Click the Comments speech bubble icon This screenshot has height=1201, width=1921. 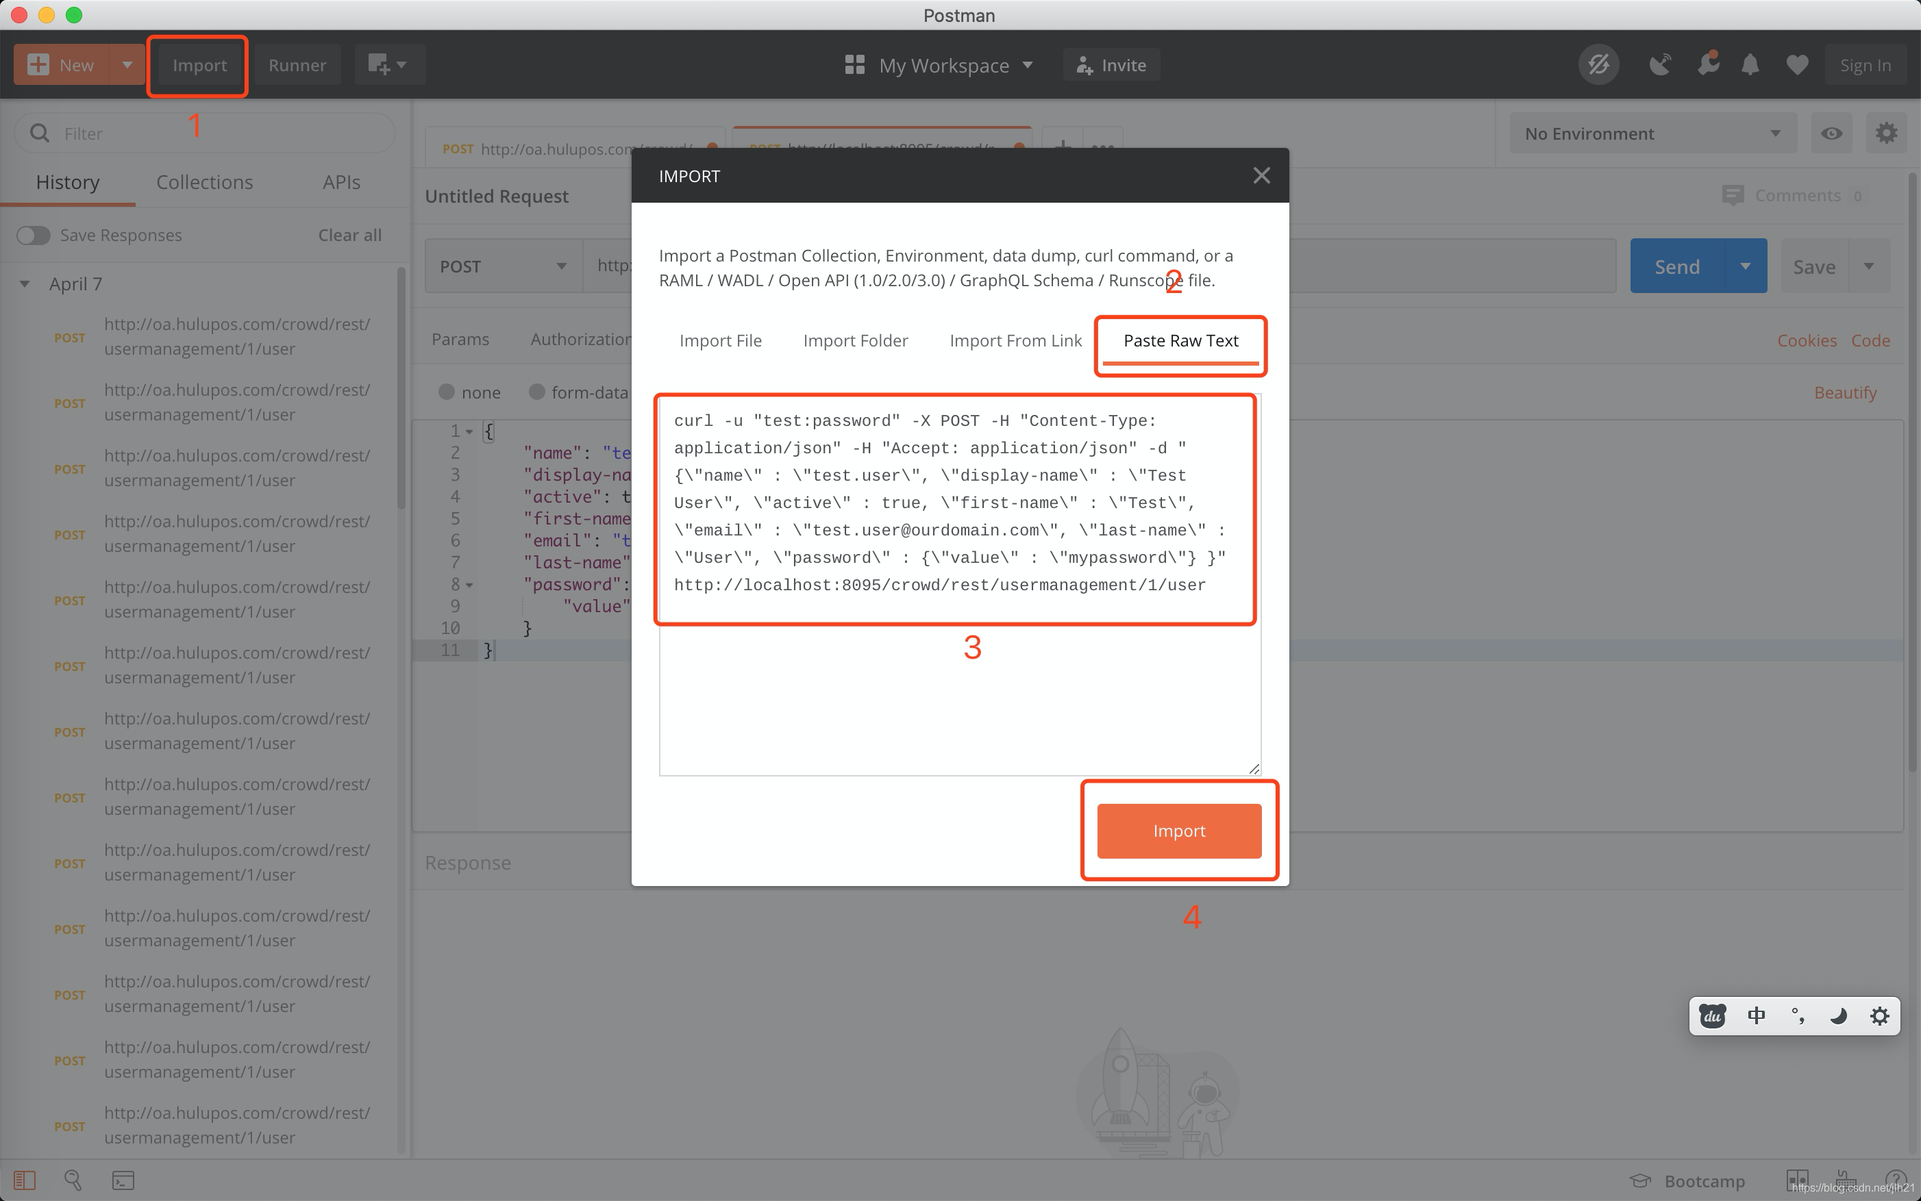(1732, 195)
